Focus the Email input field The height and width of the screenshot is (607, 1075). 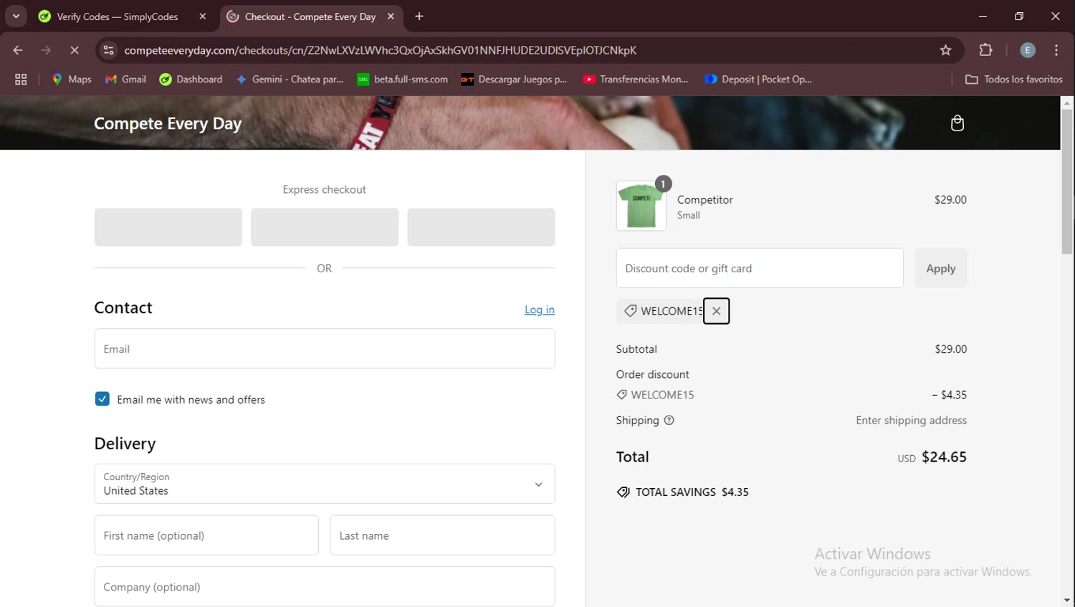(325, 349)
